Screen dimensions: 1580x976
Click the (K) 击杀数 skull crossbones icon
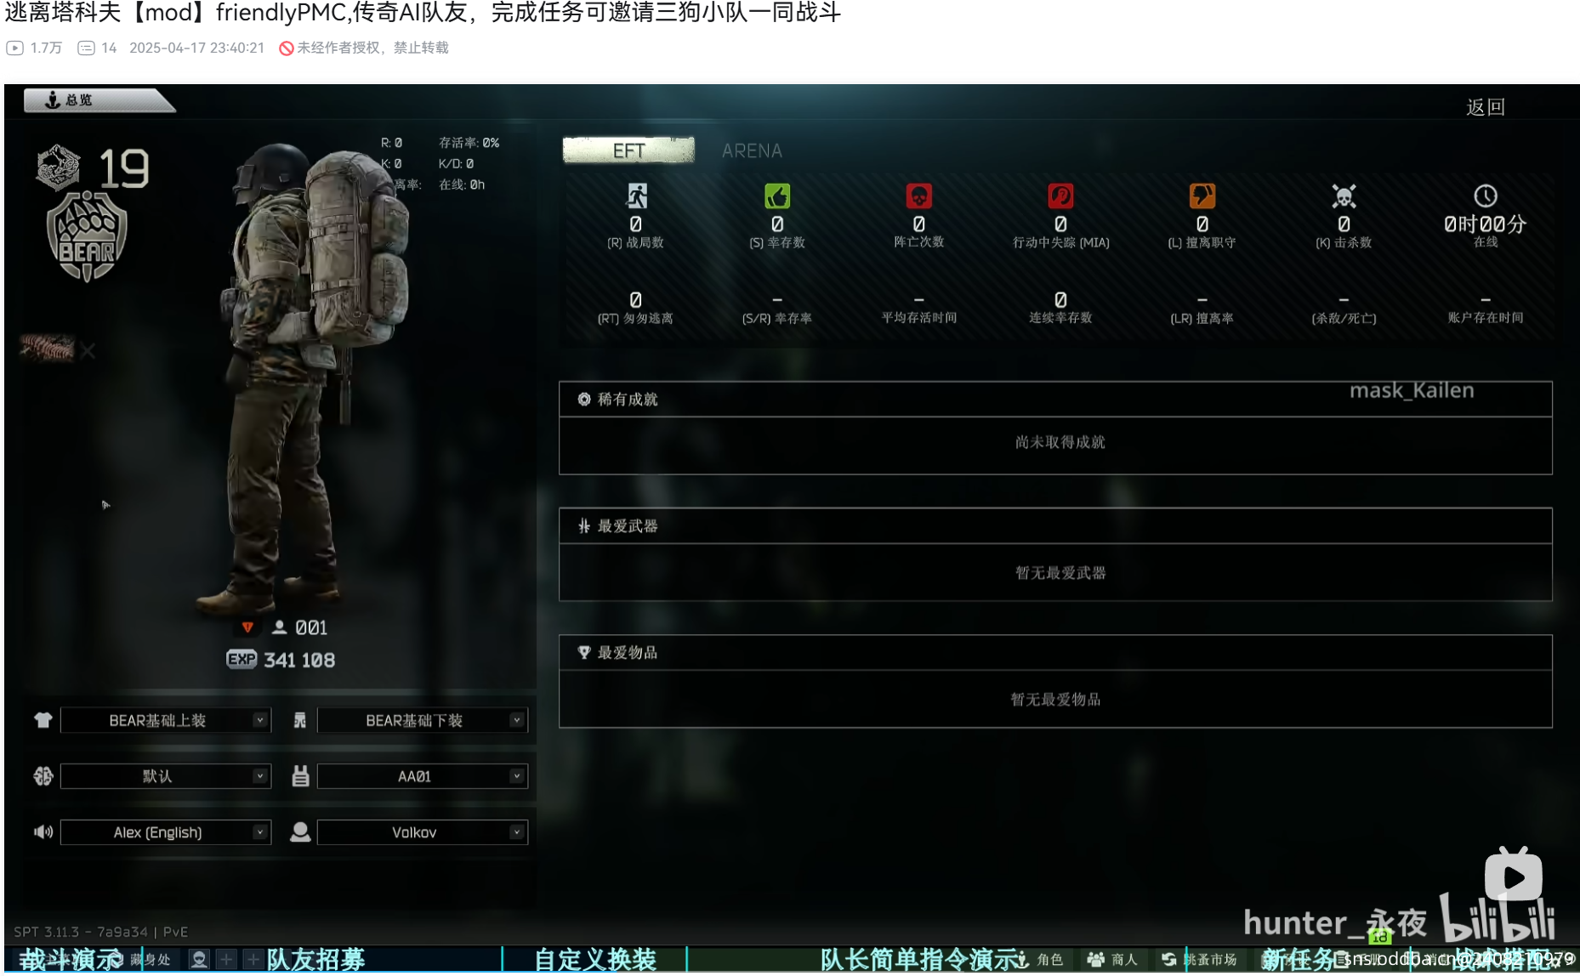click(x=1344, y=196)
